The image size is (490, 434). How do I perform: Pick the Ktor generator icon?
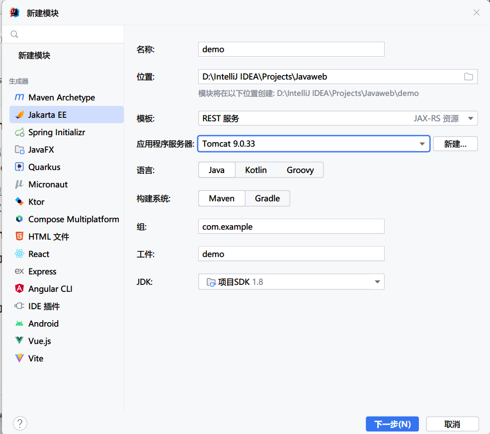click(19, 202)
